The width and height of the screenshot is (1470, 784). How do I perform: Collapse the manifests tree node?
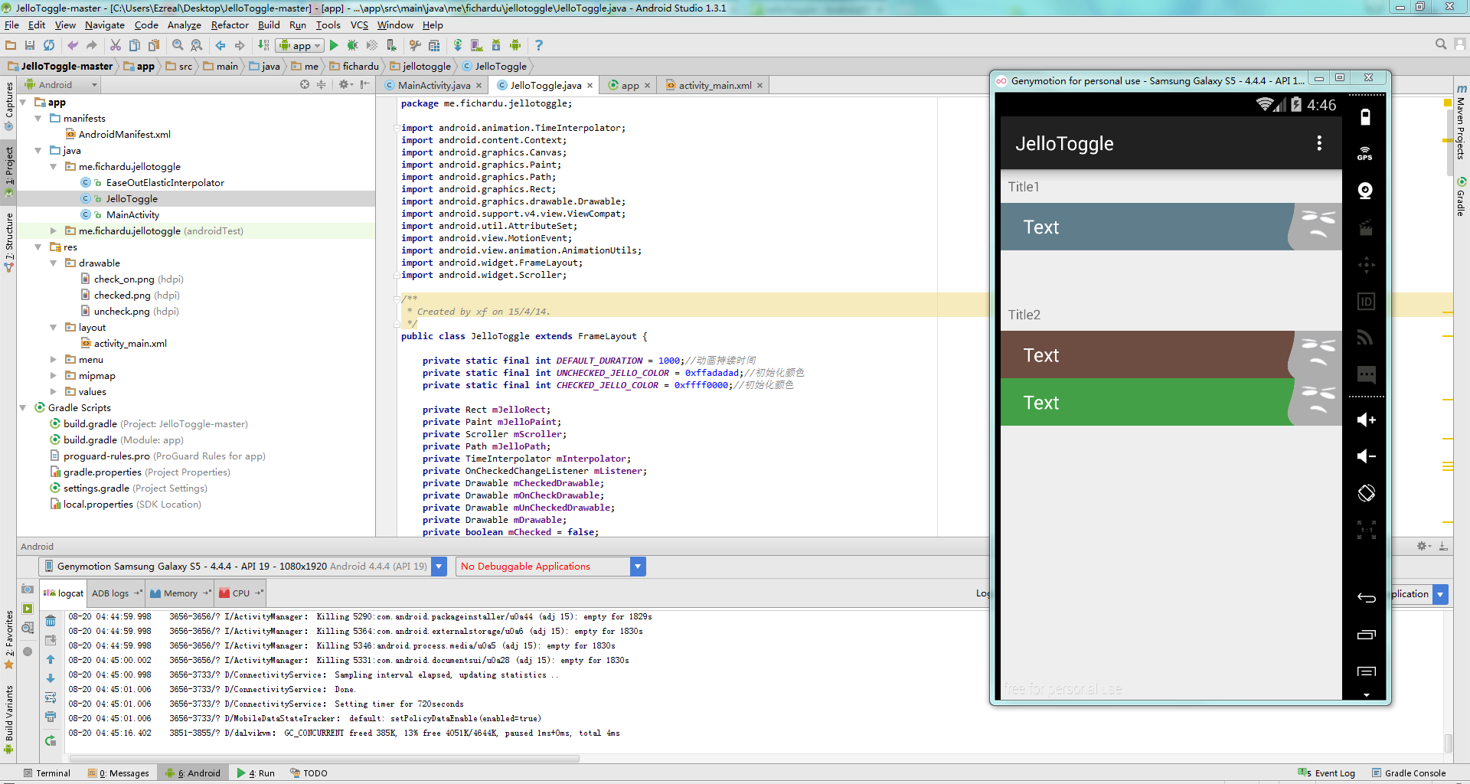(38, 119)
